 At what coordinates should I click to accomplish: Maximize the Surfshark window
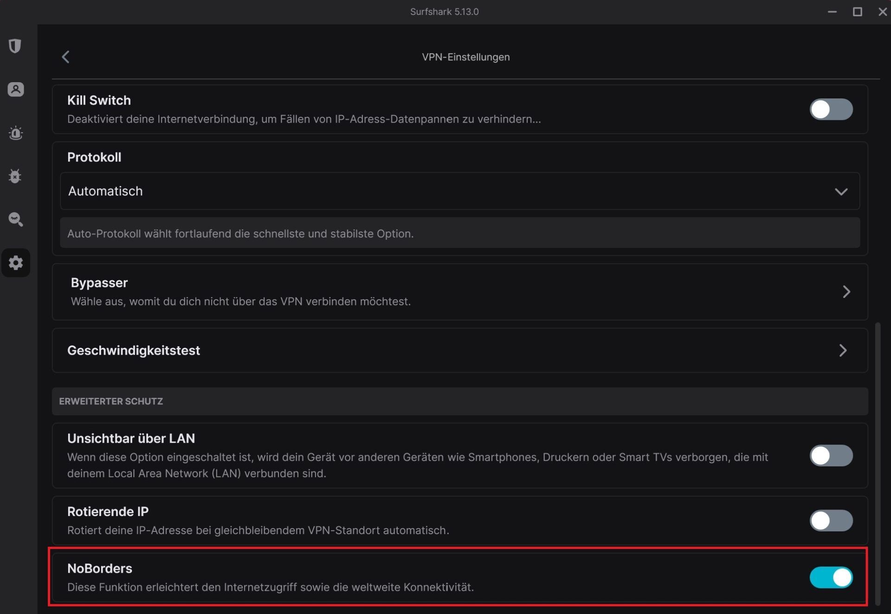tap(857, 12)
